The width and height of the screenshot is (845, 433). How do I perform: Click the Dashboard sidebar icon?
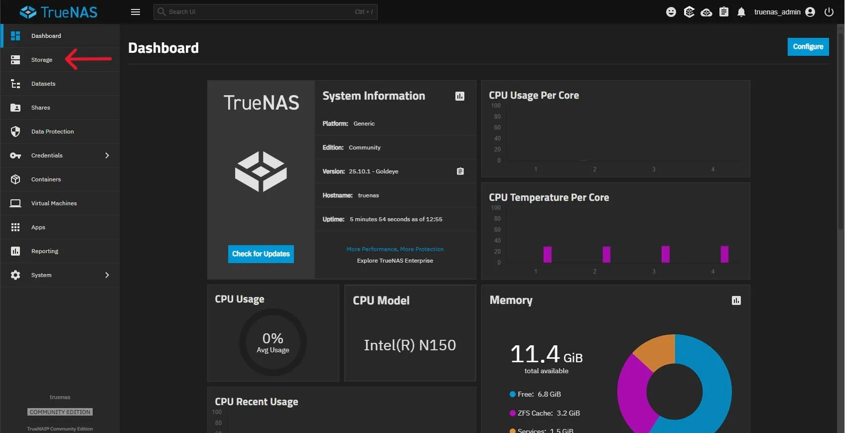[15, 36]
